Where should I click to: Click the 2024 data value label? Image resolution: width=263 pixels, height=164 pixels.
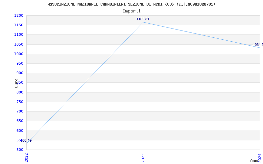[x=258, y=45]
